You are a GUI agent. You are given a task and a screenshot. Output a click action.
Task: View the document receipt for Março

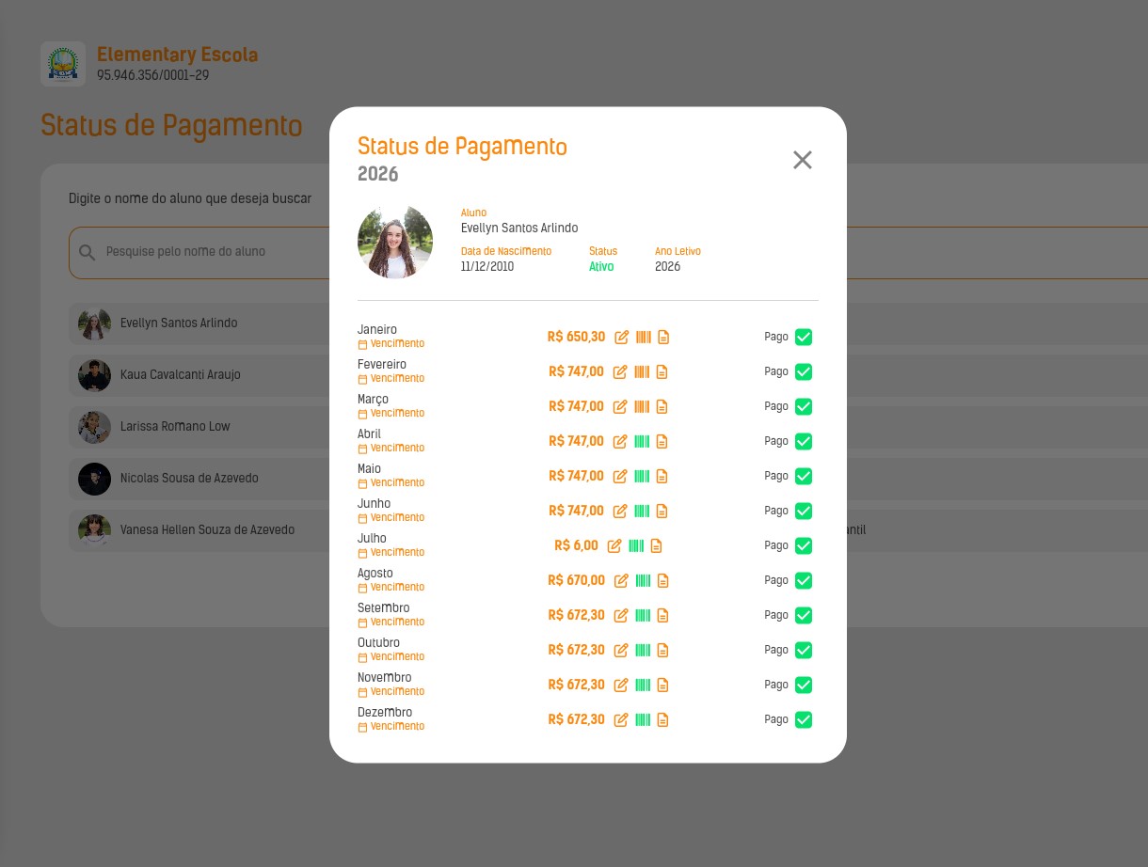coord(662,406)
